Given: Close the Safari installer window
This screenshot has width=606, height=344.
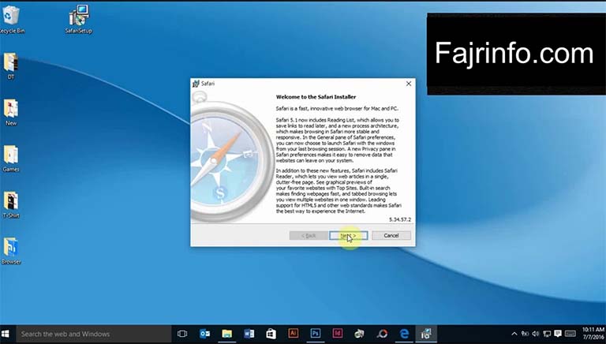Looking at the screenshot, I should pyautogui.click(x=409, y=84).
